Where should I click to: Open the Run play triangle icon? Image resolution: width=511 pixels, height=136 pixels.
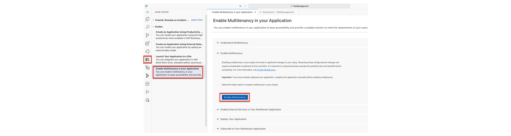tap(147, 92)
